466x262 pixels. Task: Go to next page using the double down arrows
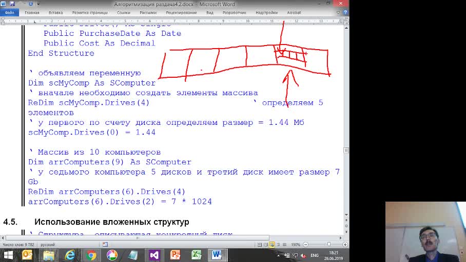click(x=346, y=231)
